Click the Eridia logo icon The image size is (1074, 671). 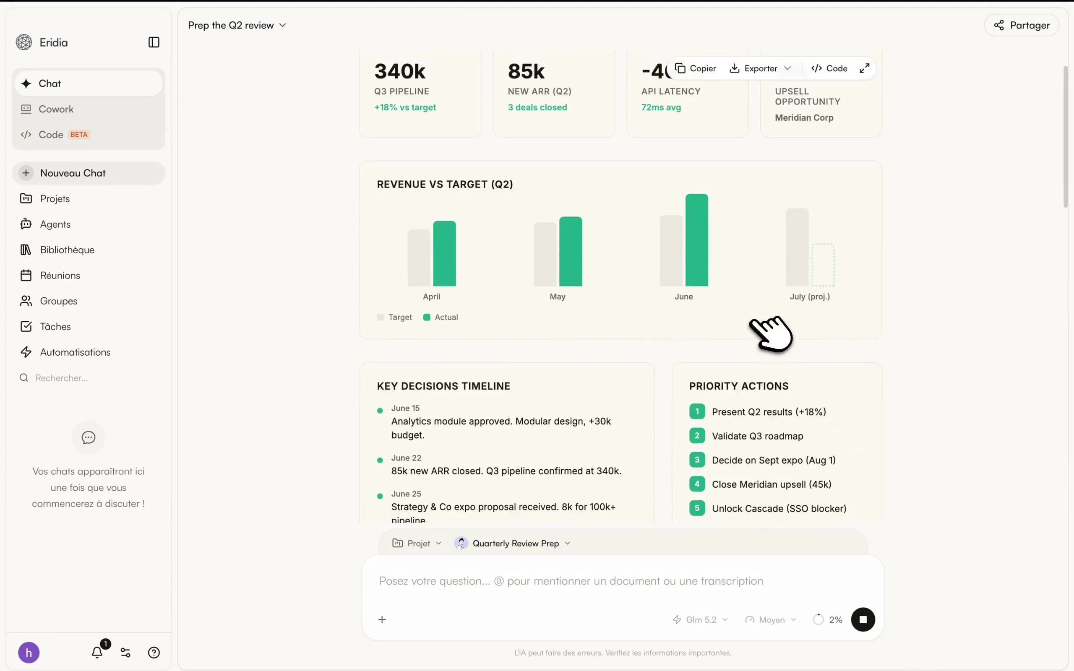point(24,42)
